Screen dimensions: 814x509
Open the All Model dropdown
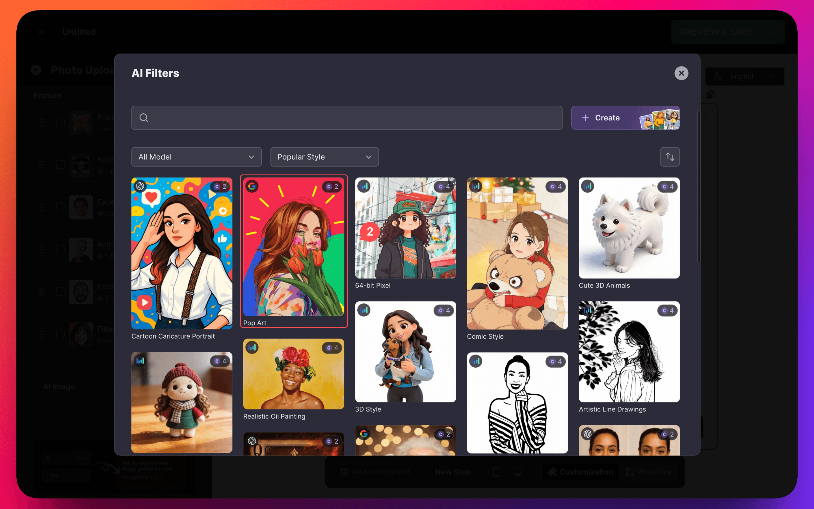point(196,157)
